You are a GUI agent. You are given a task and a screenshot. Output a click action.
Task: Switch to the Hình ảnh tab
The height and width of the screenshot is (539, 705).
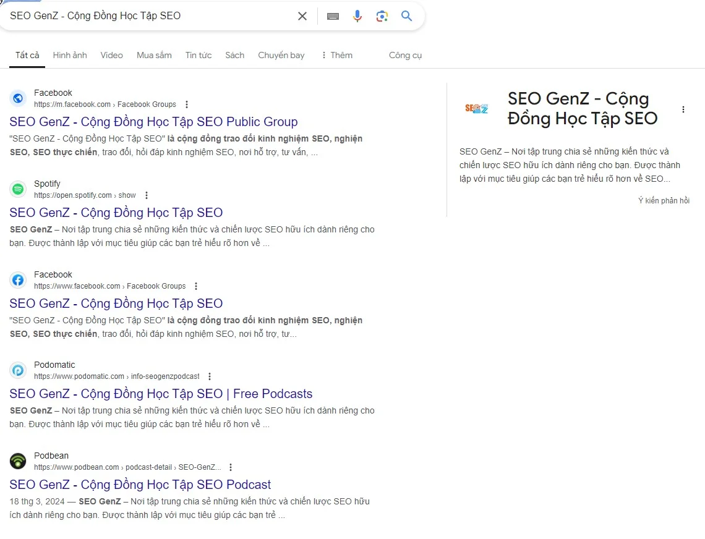tap(70, 55)
